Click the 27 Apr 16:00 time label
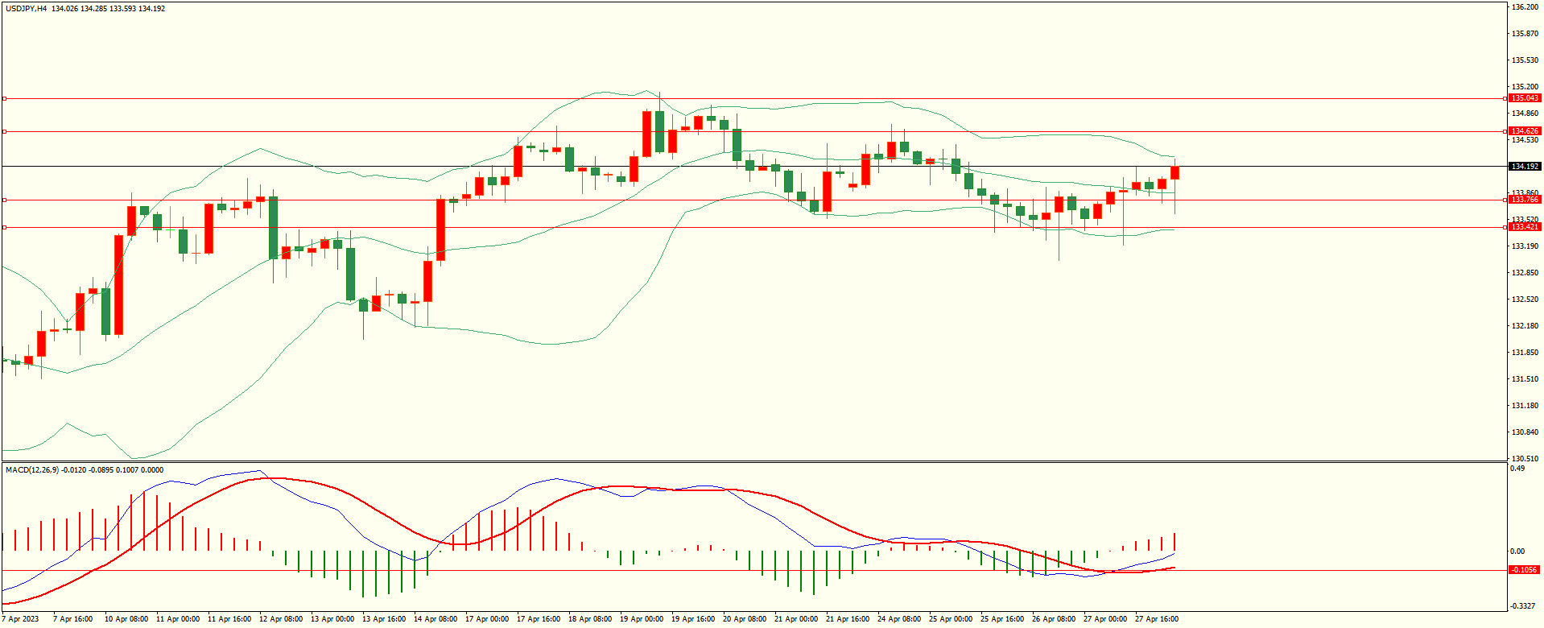1544x628 pixels. coord(1157,619)
